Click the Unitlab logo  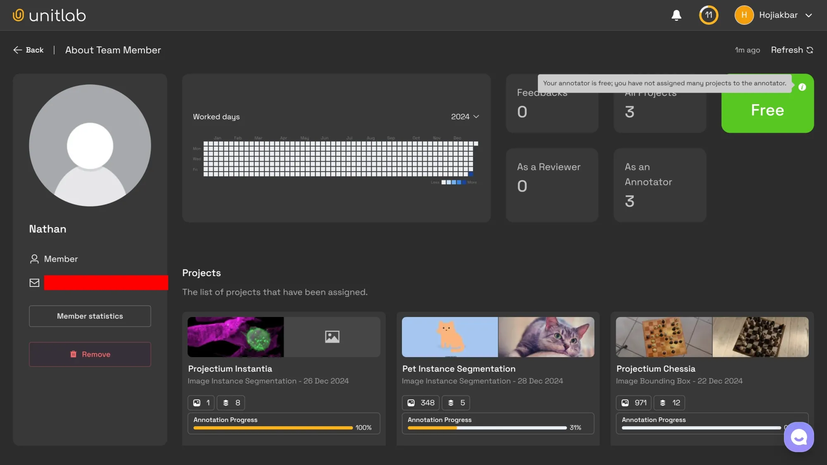pyautogui.click(x=49, y=15)
